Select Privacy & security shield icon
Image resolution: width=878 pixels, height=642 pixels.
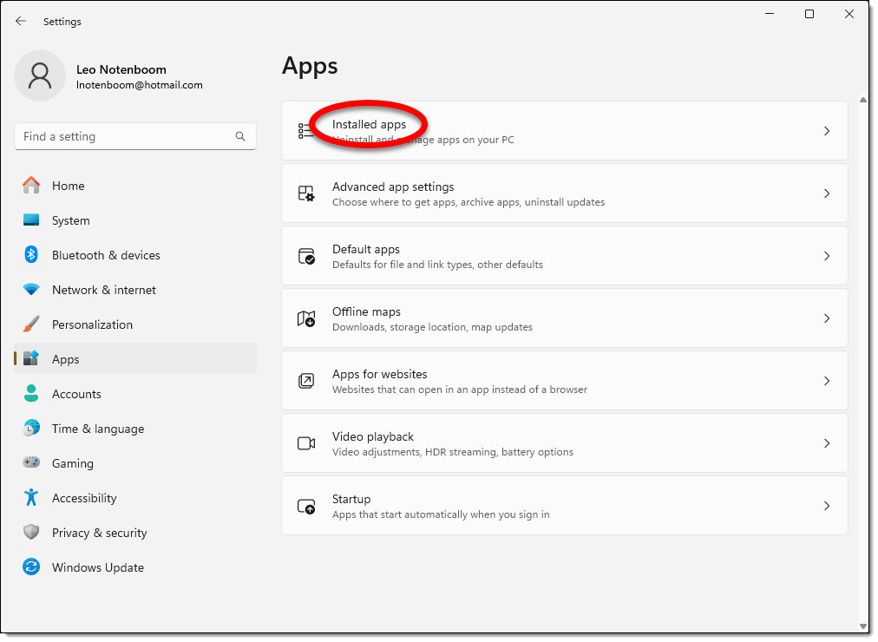31,533
